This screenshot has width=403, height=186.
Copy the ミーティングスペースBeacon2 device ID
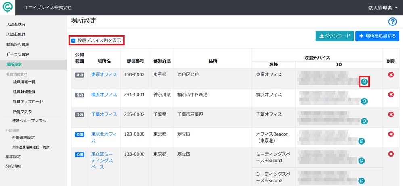361,180
